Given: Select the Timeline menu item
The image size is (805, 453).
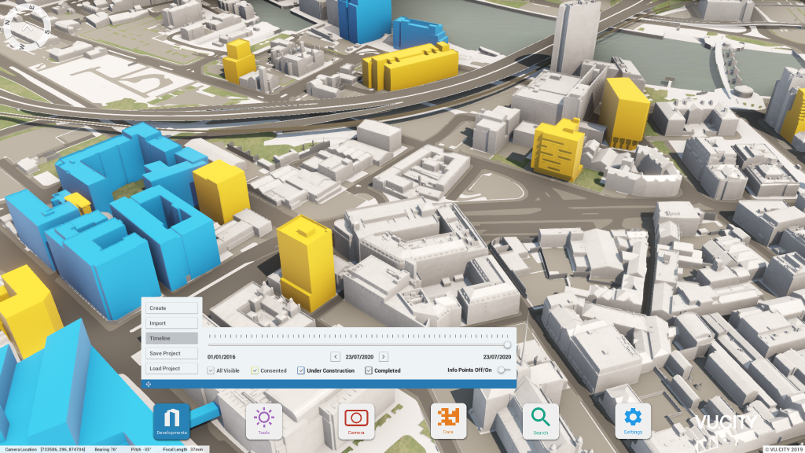Looking at the screenshot, I should coord(171,338).
